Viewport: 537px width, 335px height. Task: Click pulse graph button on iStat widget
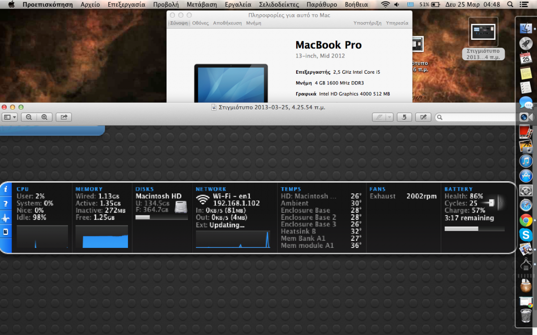[6, 218]
